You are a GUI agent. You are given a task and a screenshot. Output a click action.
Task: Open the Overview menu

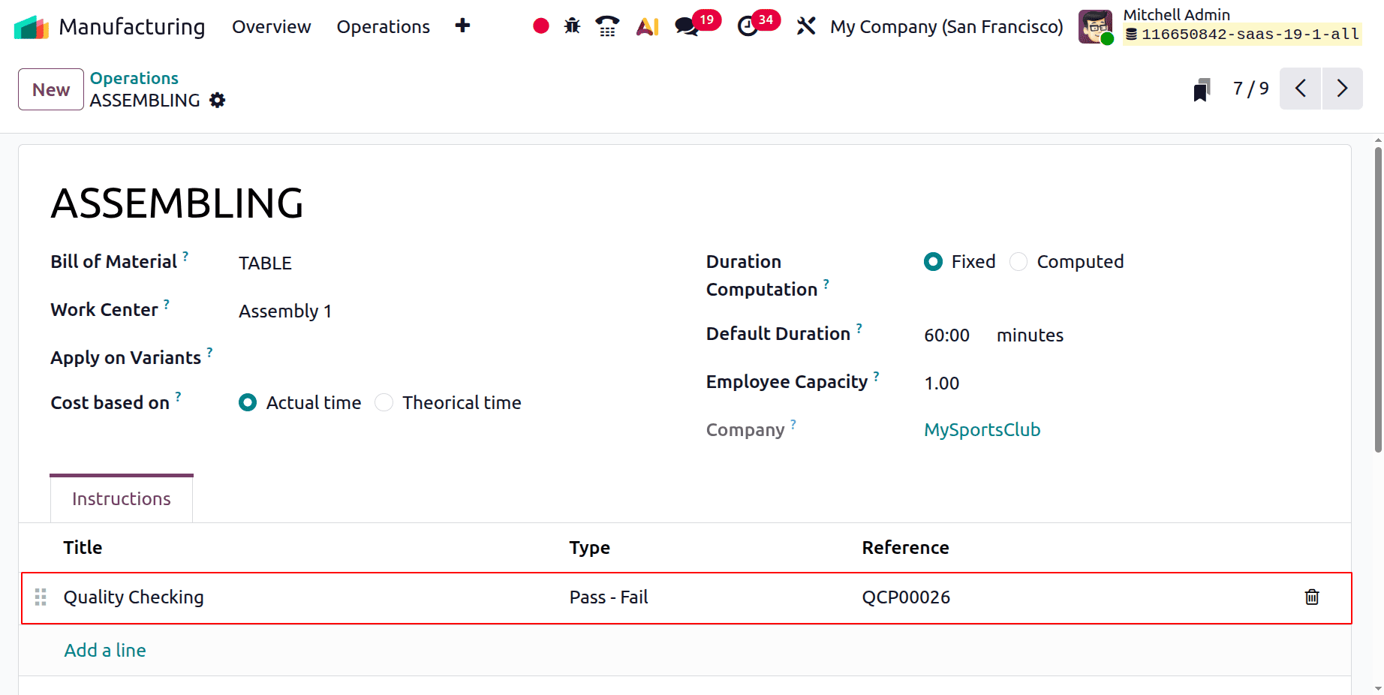pos(271,26)
